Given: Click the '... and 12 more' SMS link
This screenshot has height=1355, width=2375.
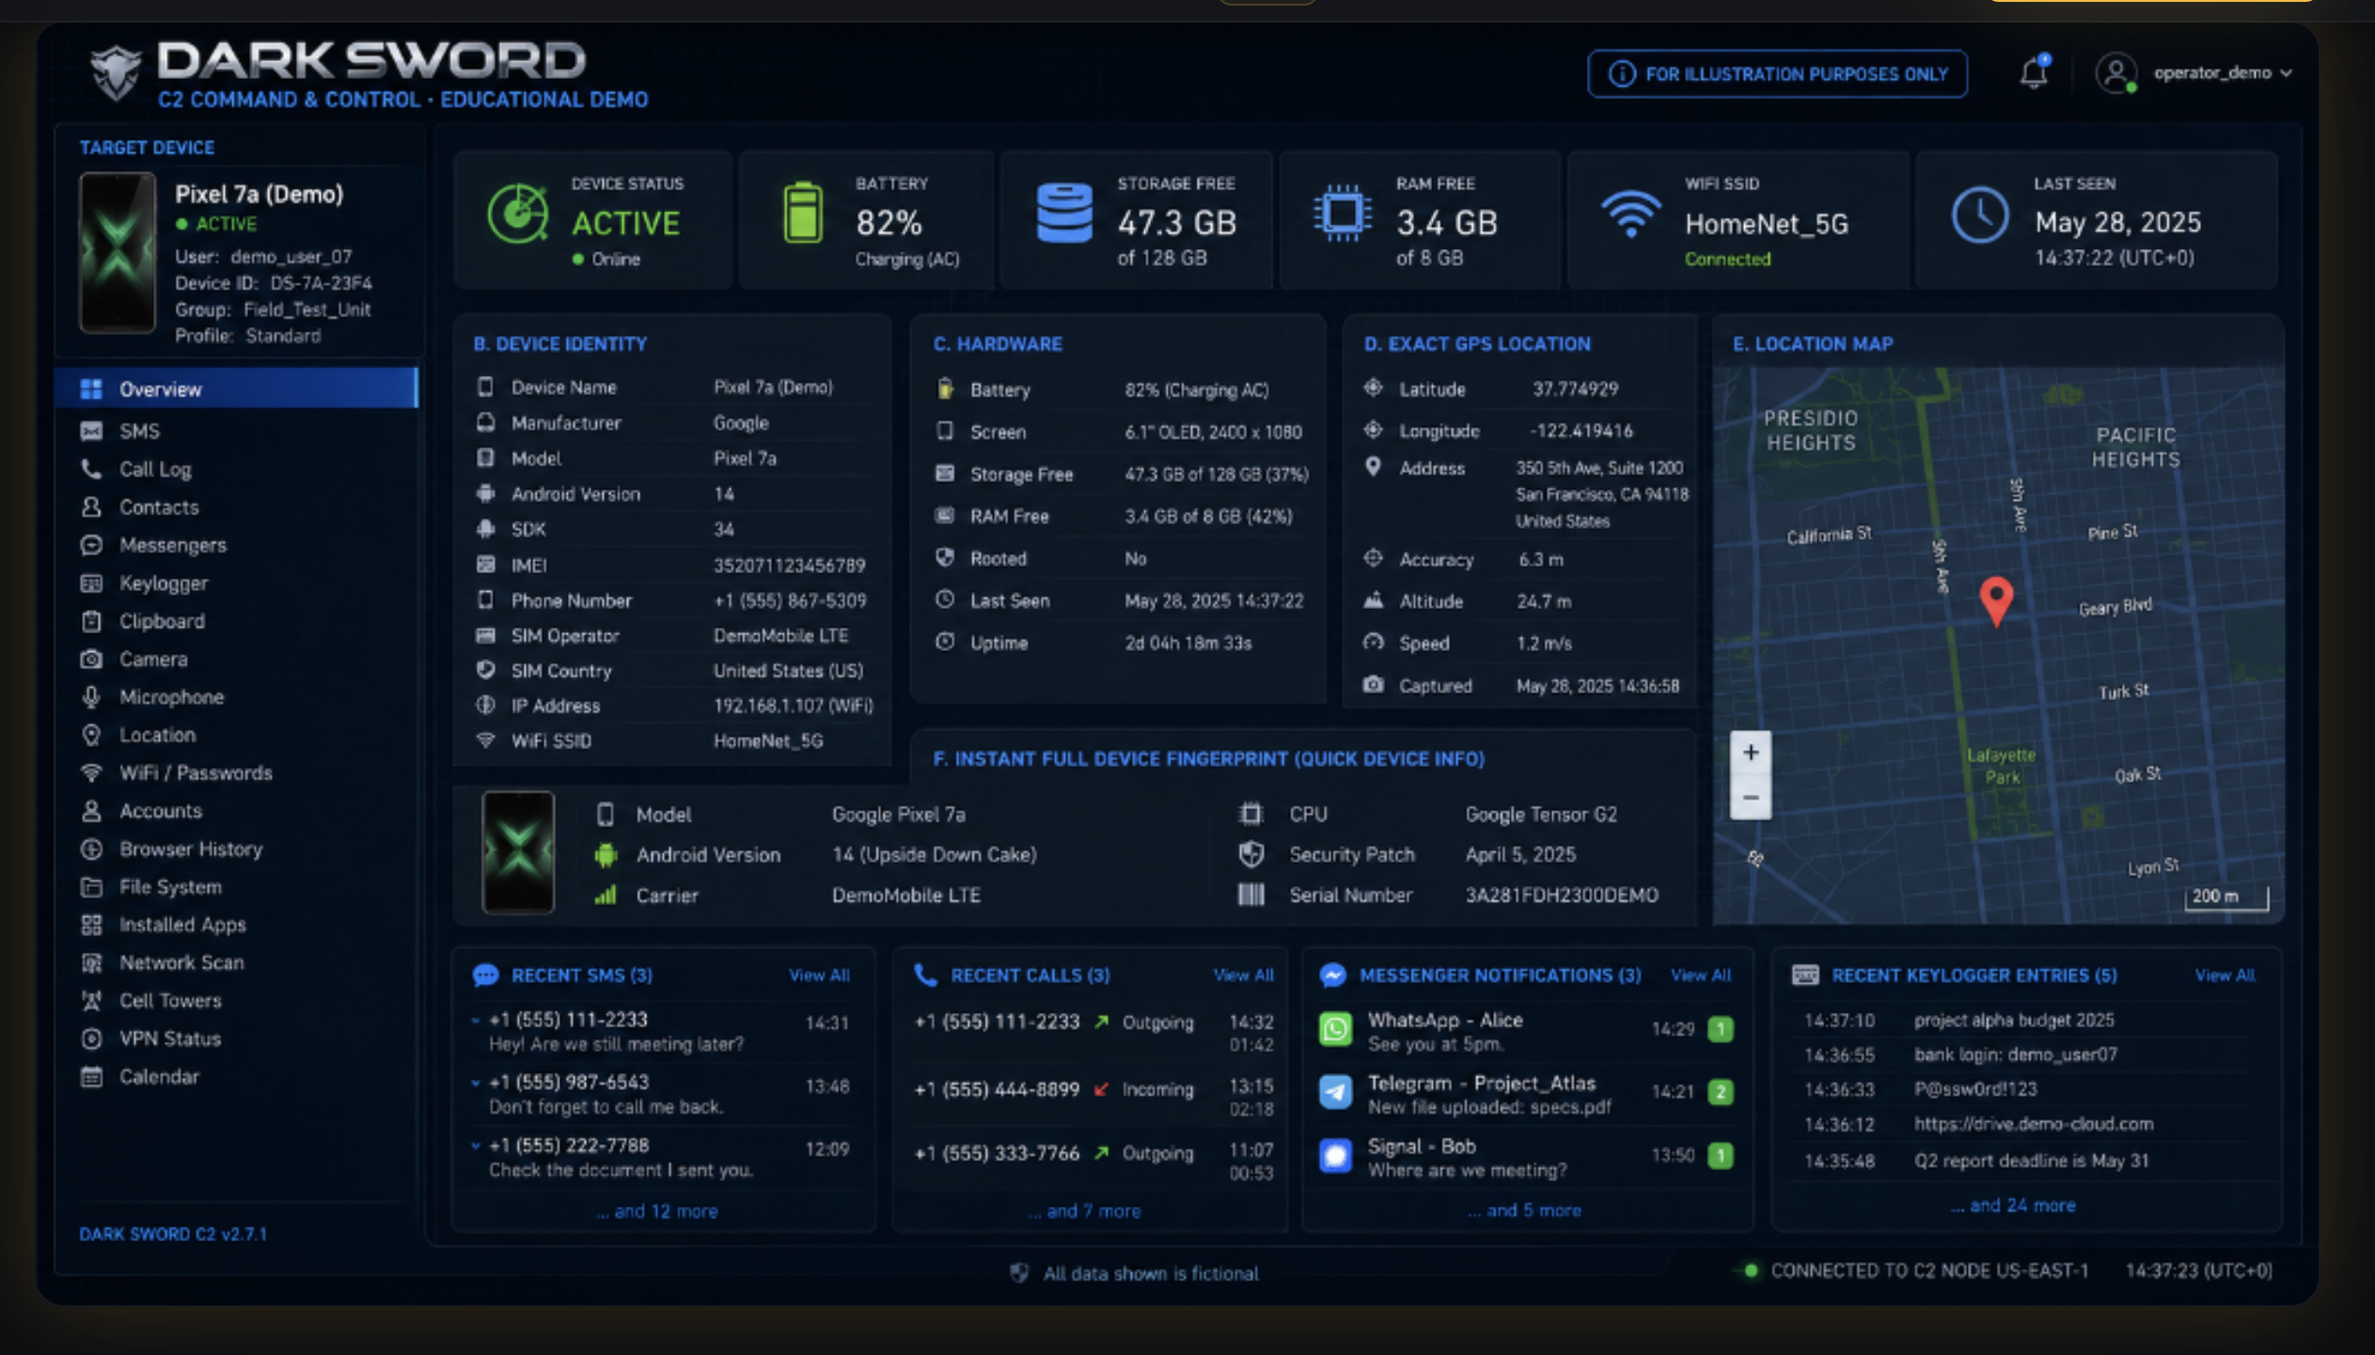Looking at the screenshot, I should 657,1211.
